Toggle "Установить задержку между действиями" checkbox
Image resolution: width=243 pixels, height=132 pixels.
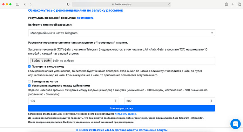tap(30, 86)
